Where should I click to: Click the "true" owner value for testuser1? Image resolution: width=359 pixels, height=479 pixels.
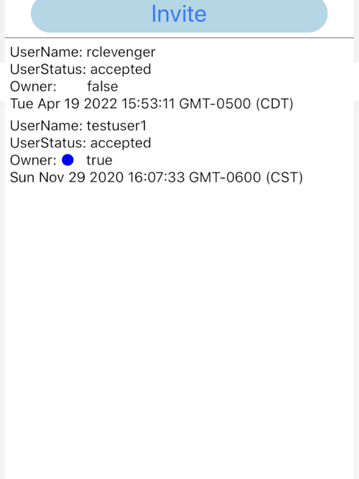click(x=99, y=160)
